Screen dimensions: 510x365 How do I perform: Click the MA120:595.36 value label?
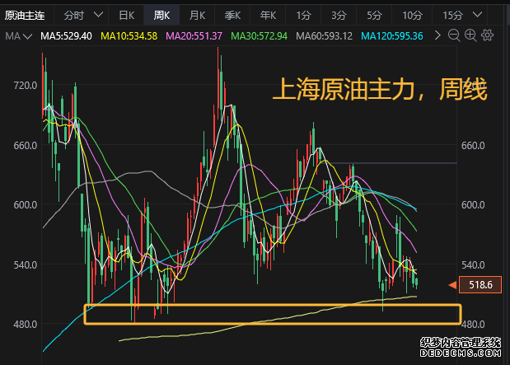click(392, 35)
